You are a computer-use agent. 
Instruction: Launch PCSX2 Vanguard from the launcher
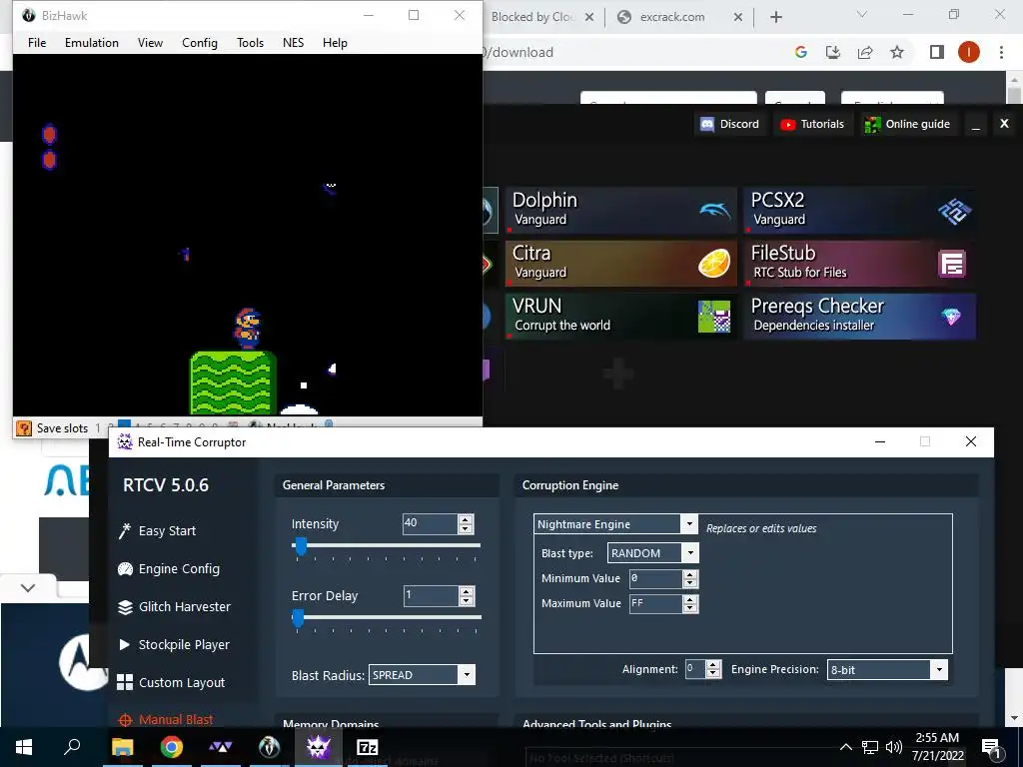coord(860,210)
